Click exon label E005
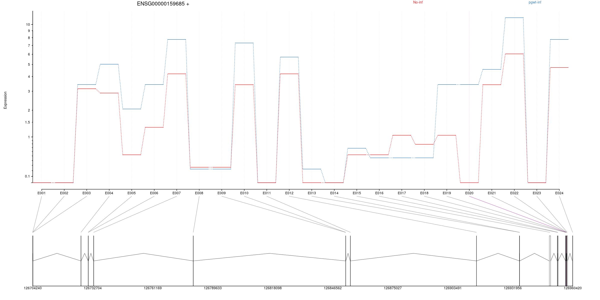Screen dimensions: 600x300 [x=131, y=193]
